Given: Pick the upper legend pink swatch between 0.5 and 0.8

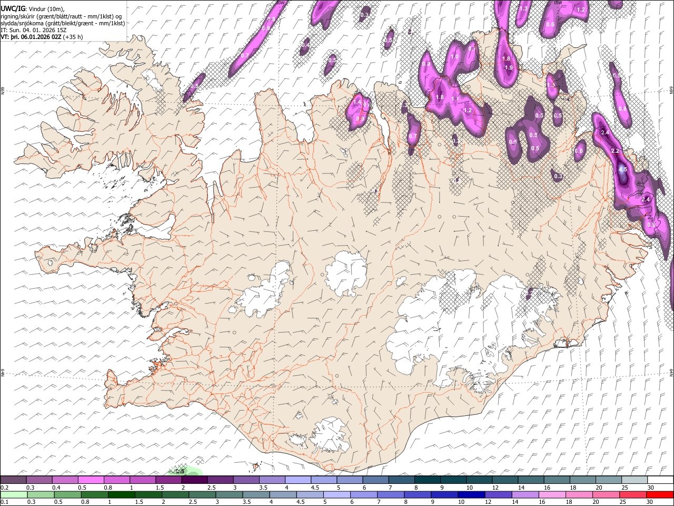Looking at the screenshot, I should pos(91,480).
